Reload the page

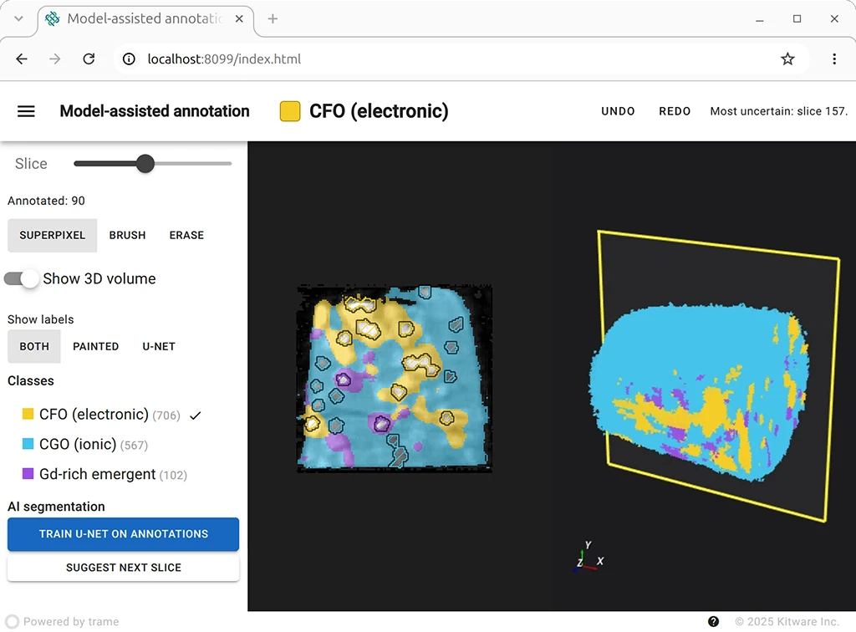click(89, 59)
